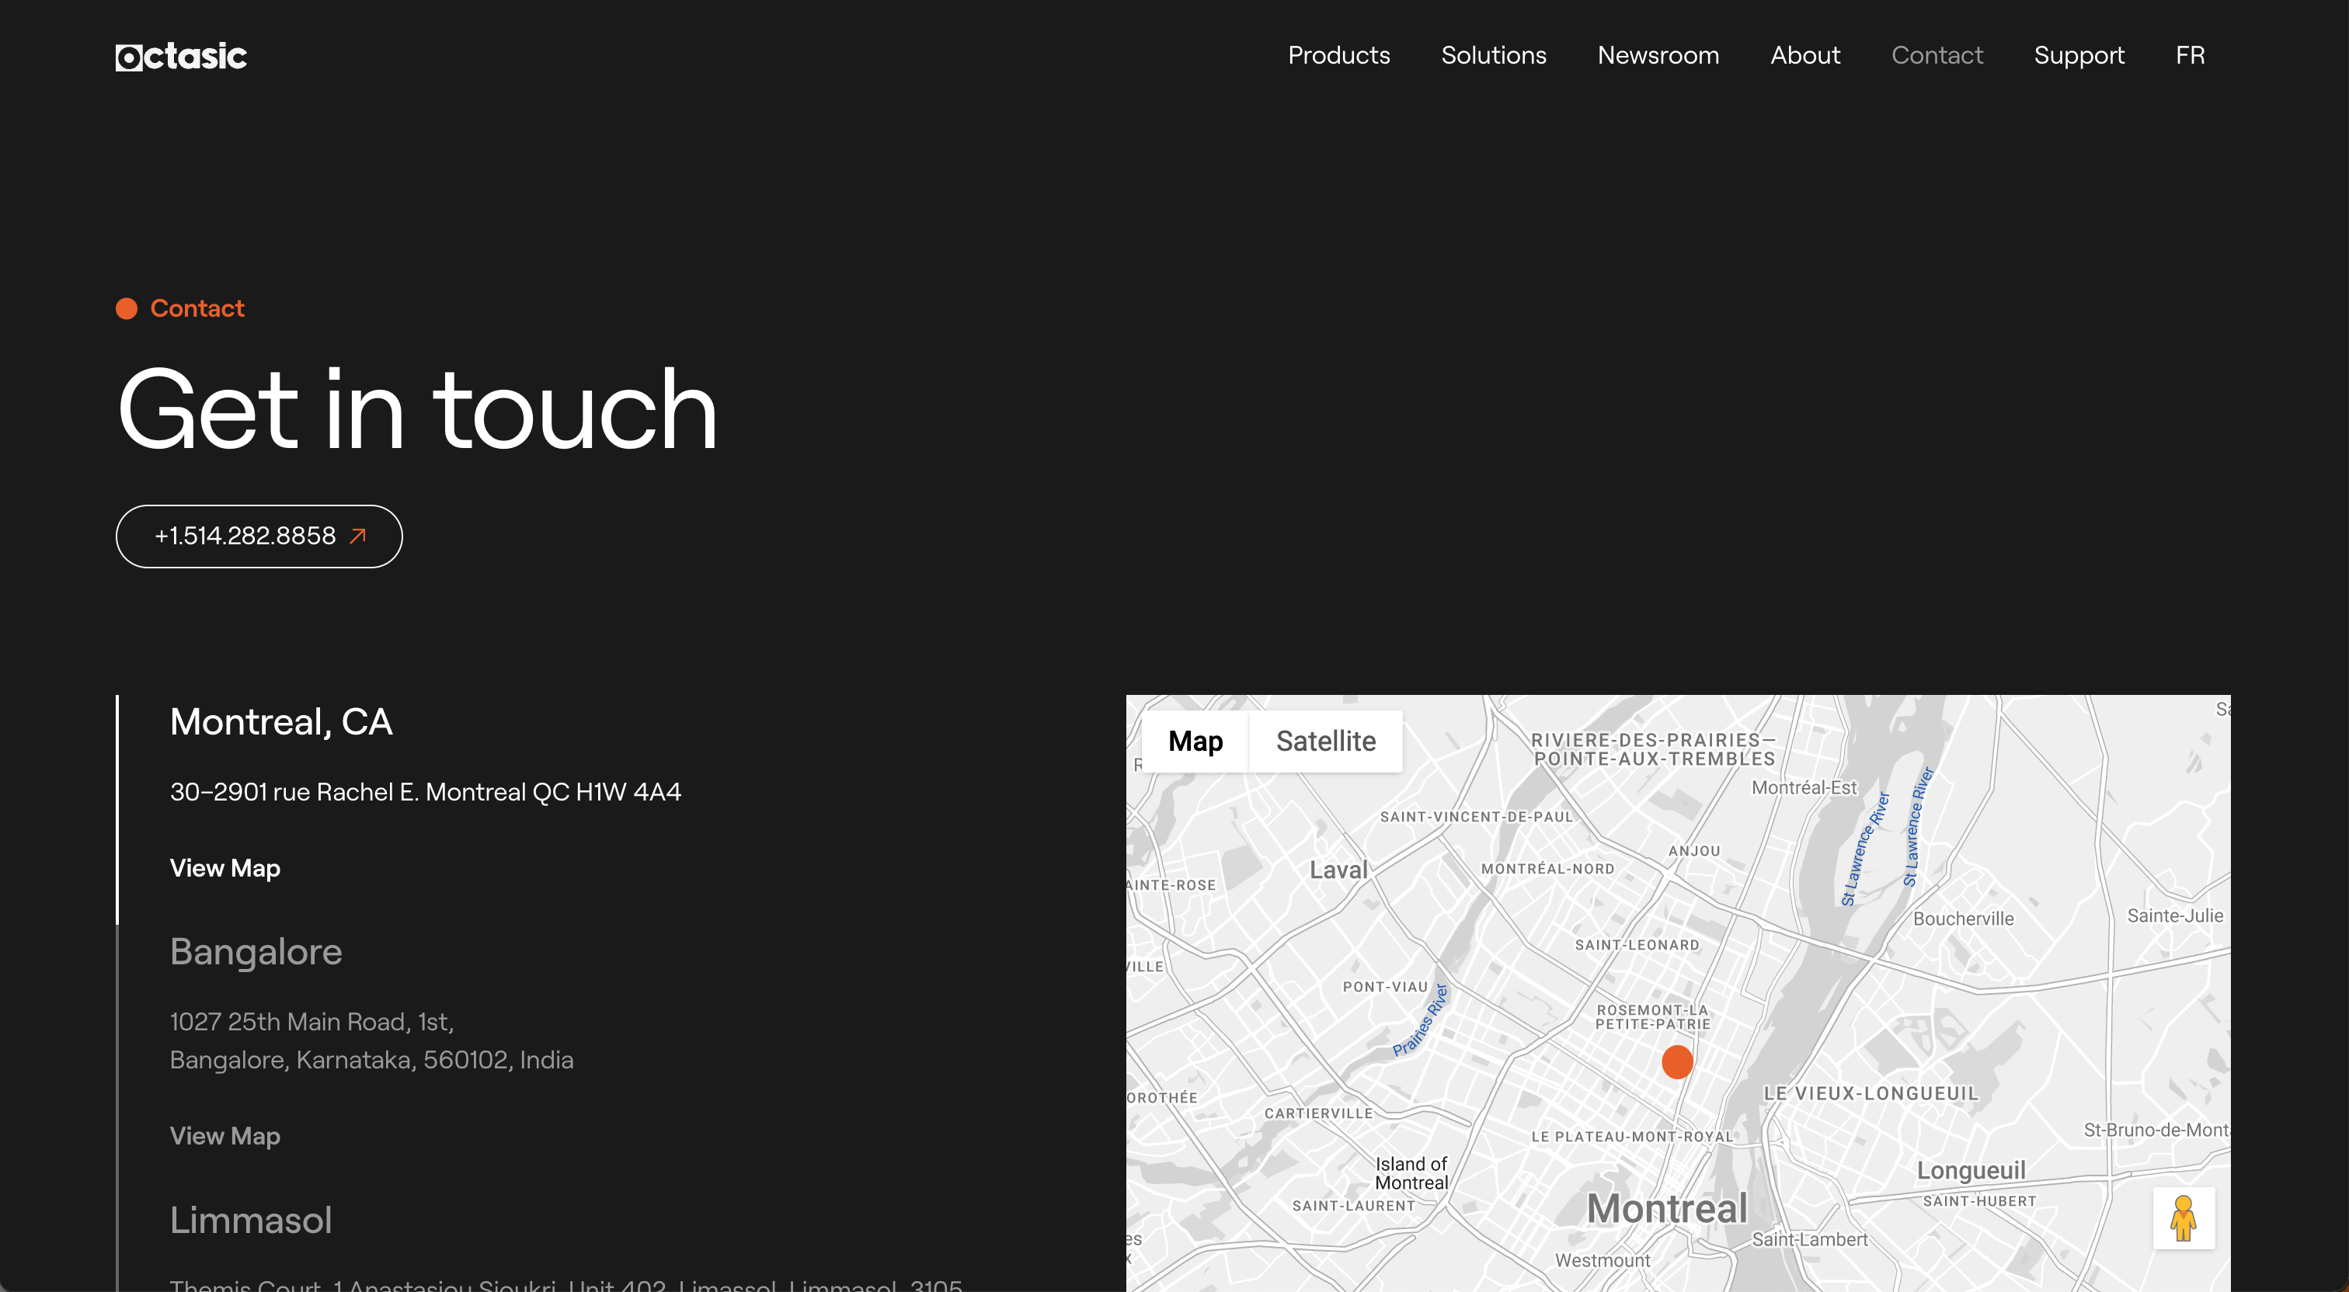Select the Limmasol office entry
Screen dimensions: 2349x1292
point(251,1220)
